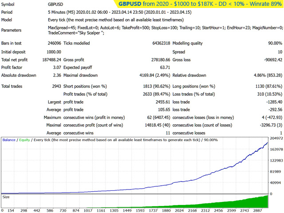Select Total trades value 2943
The image size is (284, 213).
(56, 87)
